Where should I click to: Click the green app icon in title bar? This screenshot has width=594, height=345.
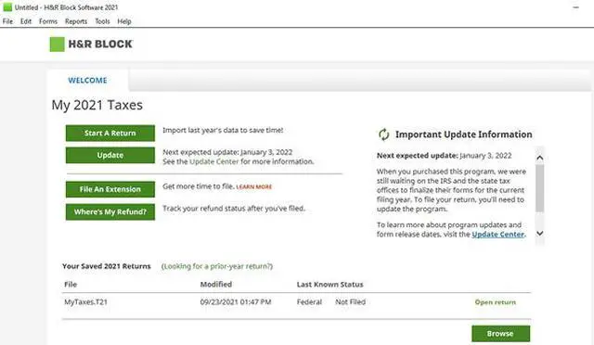[x=7, y=7]
